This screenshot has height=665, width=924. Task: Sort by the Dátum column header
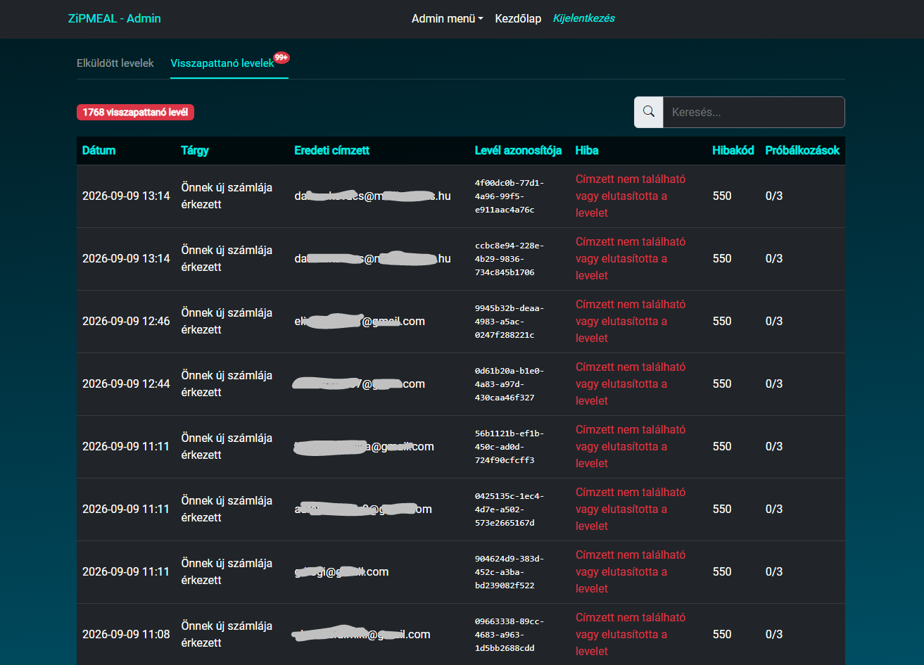[x=99, y=151]
